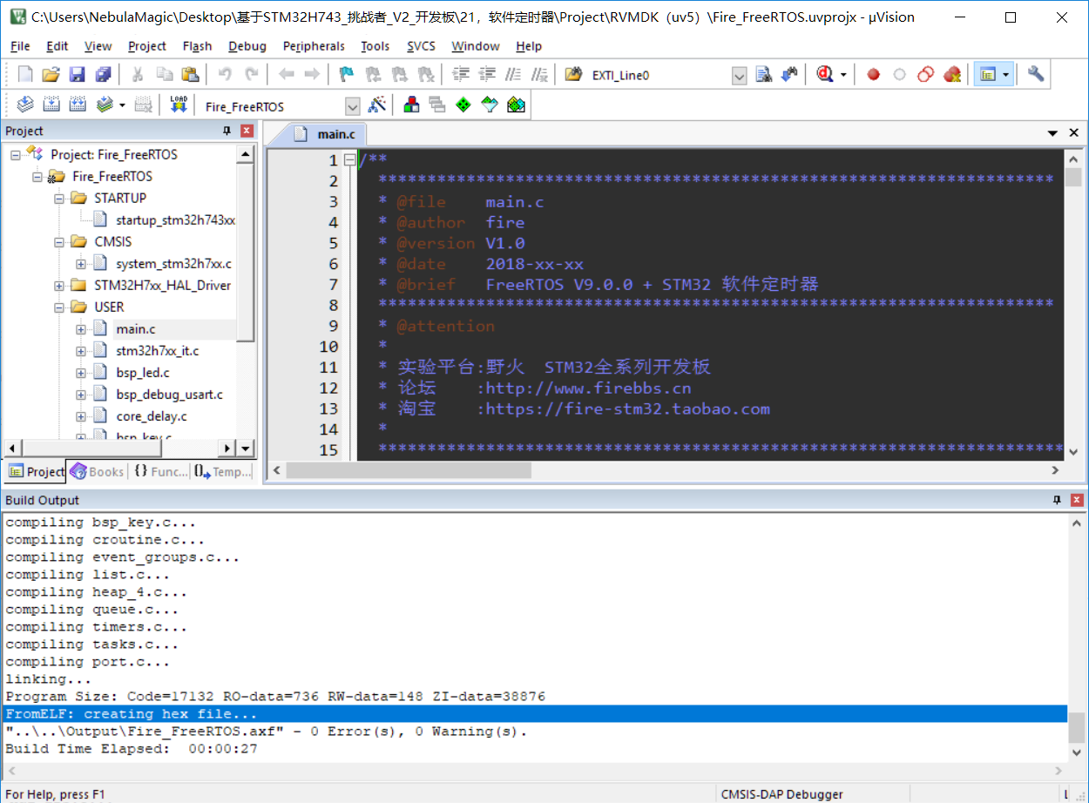The width and height of the screenshot is (1089, 803).
Task: Build the current target
Action: click(x=52, y=105)
